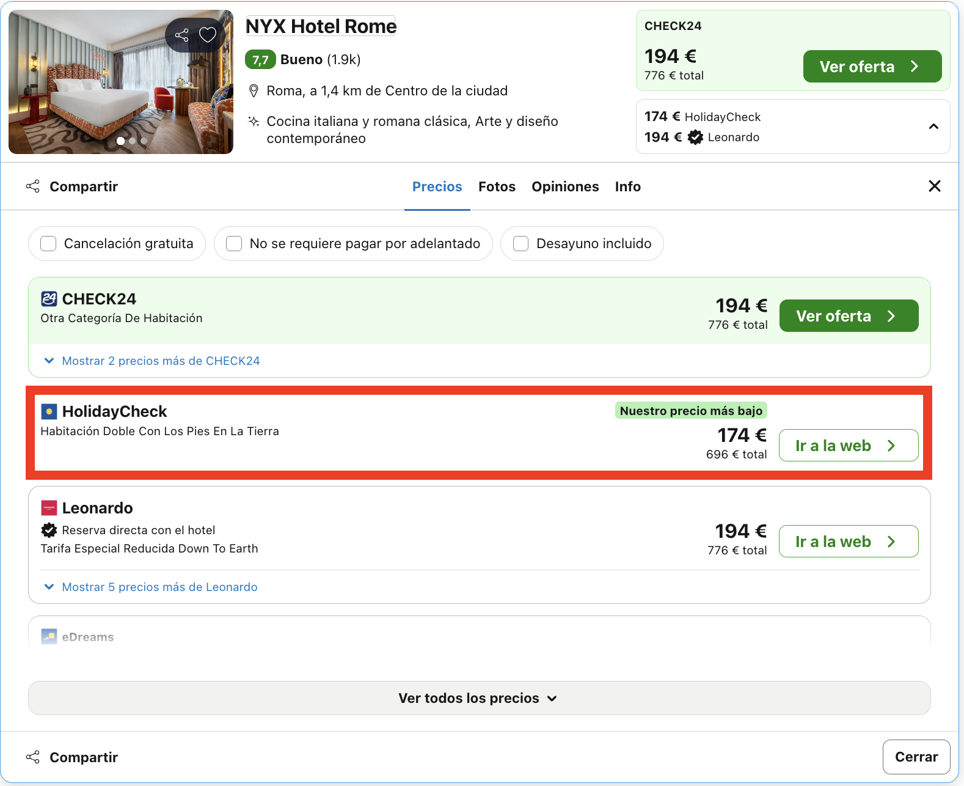The height and width of the screenshot is (786, 964).
Task: Select the second photo carousel dot
Action: [132, 141]
